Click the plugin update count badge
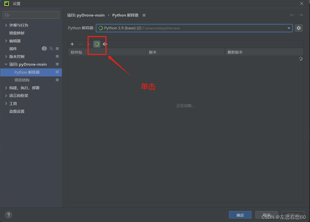This screenshot has height=222, width=310. [44, 49]
